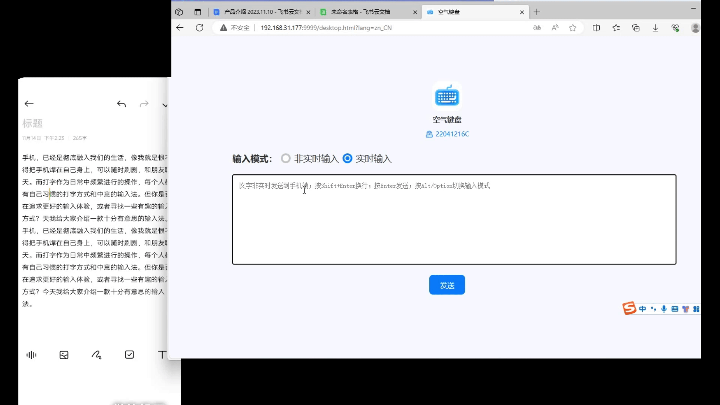Insert image using the picture icon

64,355
